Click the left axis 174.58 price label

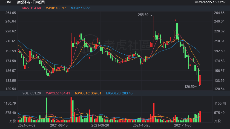[11, 61]
